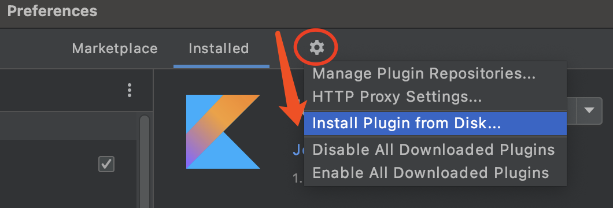Screen dimensions: 613x208
Task: Click the highlighted group header row in plugin list
Action: [69, 125]
